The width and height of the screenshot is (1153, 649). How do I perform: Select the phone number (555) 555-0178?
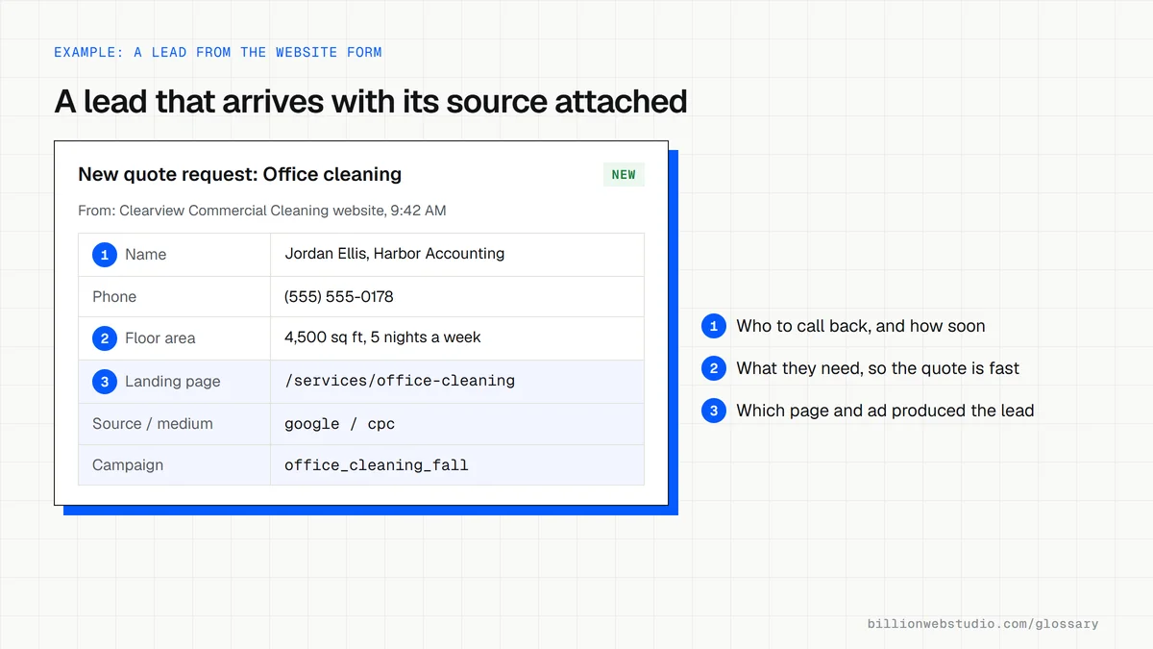pos(339,297)
